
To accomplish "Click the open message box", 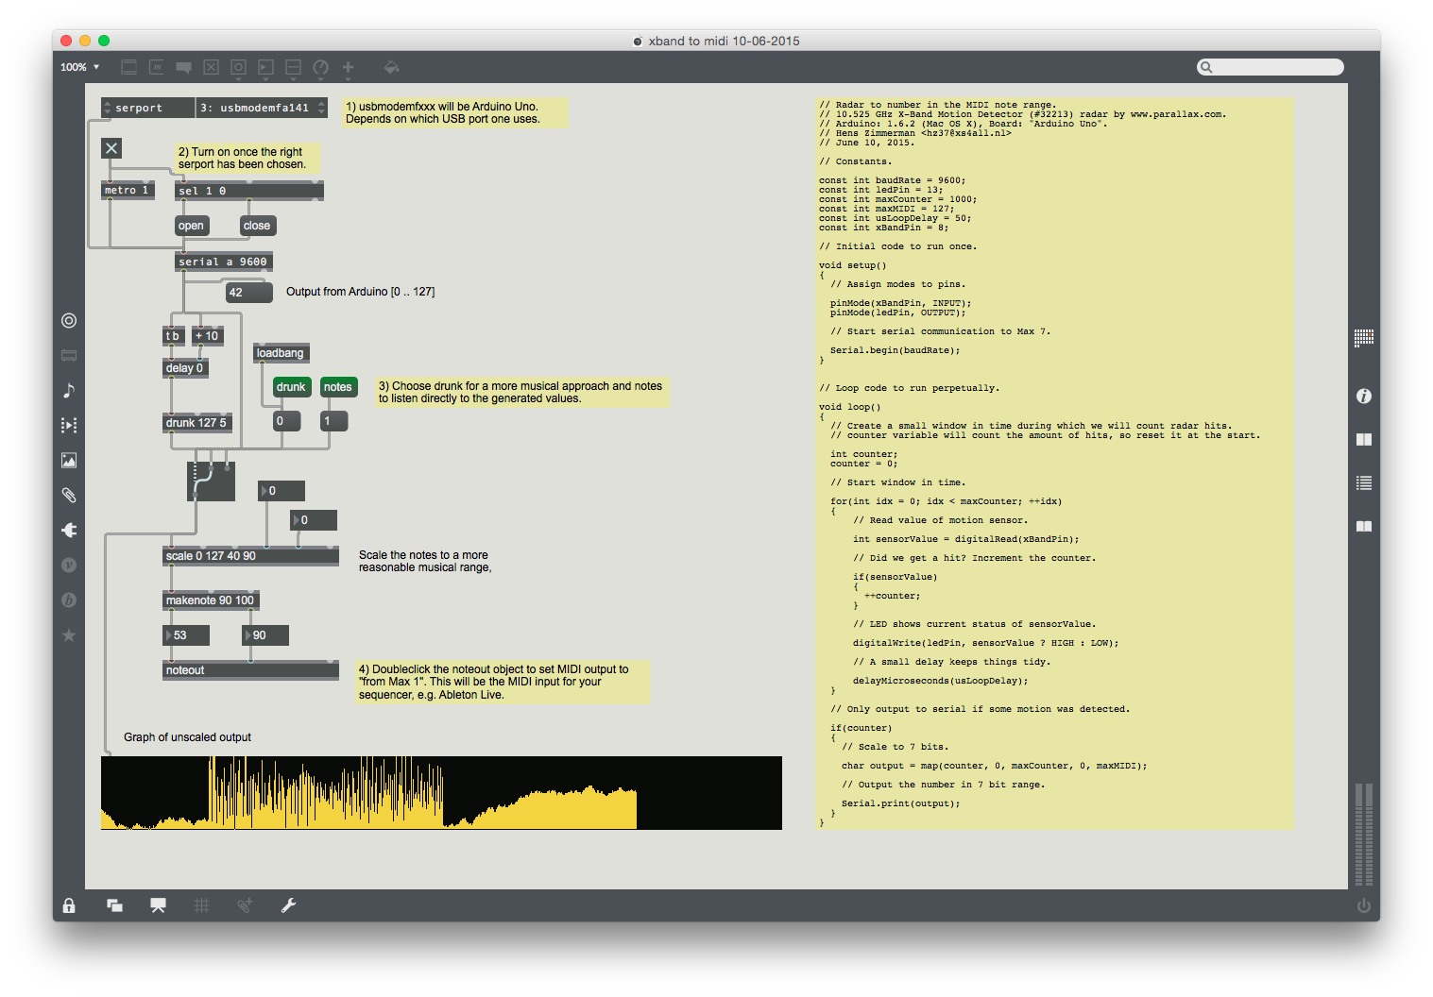I will coord(191,225).
